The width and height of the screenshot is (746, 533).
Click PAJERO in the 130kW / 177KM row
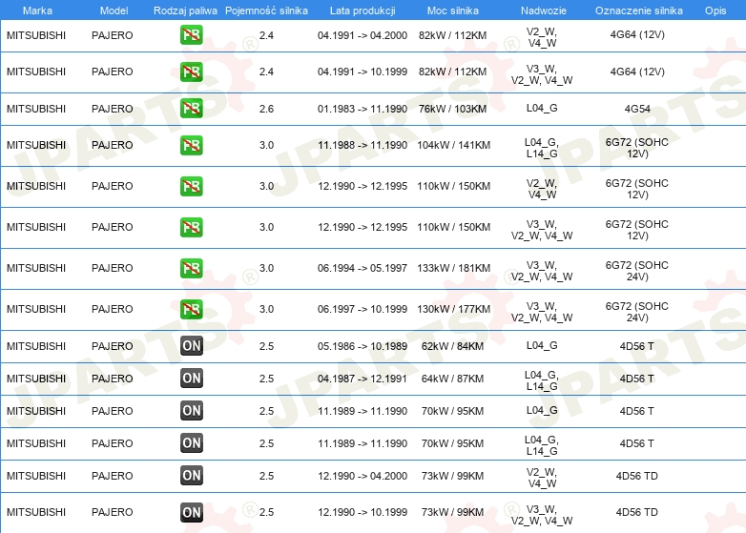112,309
